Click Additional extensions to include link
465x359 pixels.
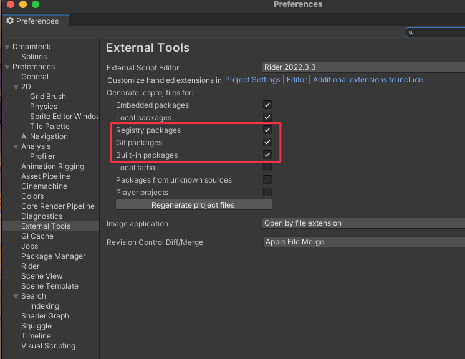[x=368, y=80]
